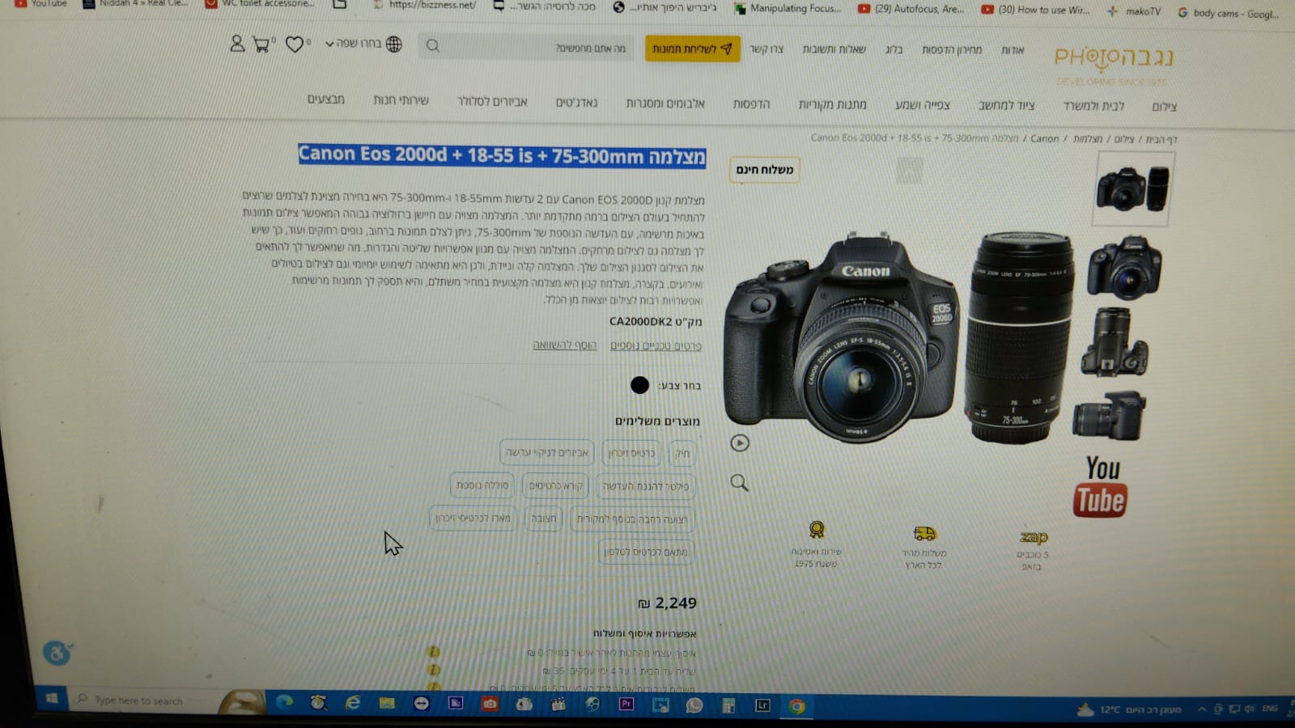
Task: Open the צפייה ושמע category menu
Action: 923,104
